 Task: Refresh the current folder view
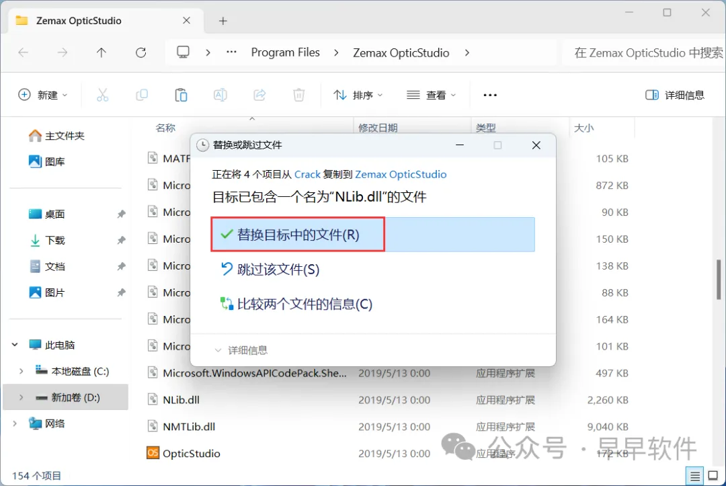(x=140, y=52)
